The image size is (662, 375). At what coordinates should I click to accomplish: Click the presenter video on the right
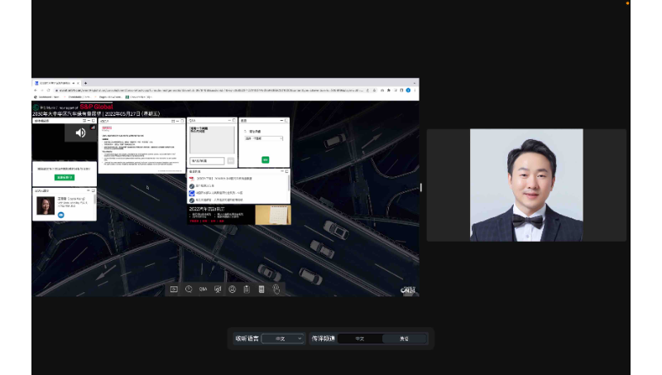(x=526, y=185)
